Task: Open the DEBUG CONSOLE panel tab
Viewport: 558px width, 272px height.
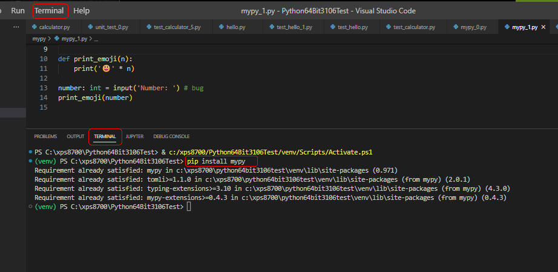Action: (x=171, y=136)
